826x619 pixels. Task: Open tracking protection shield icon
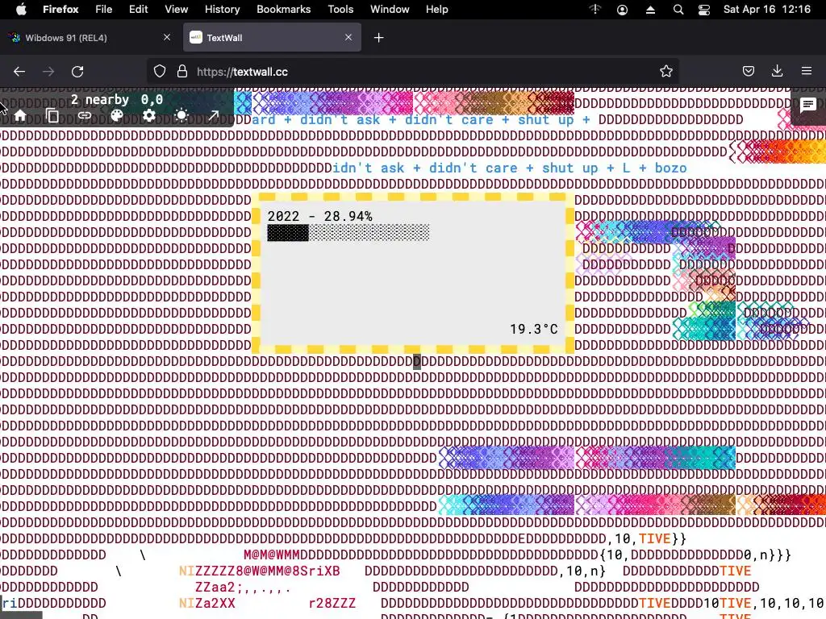[x=160, y=72]
